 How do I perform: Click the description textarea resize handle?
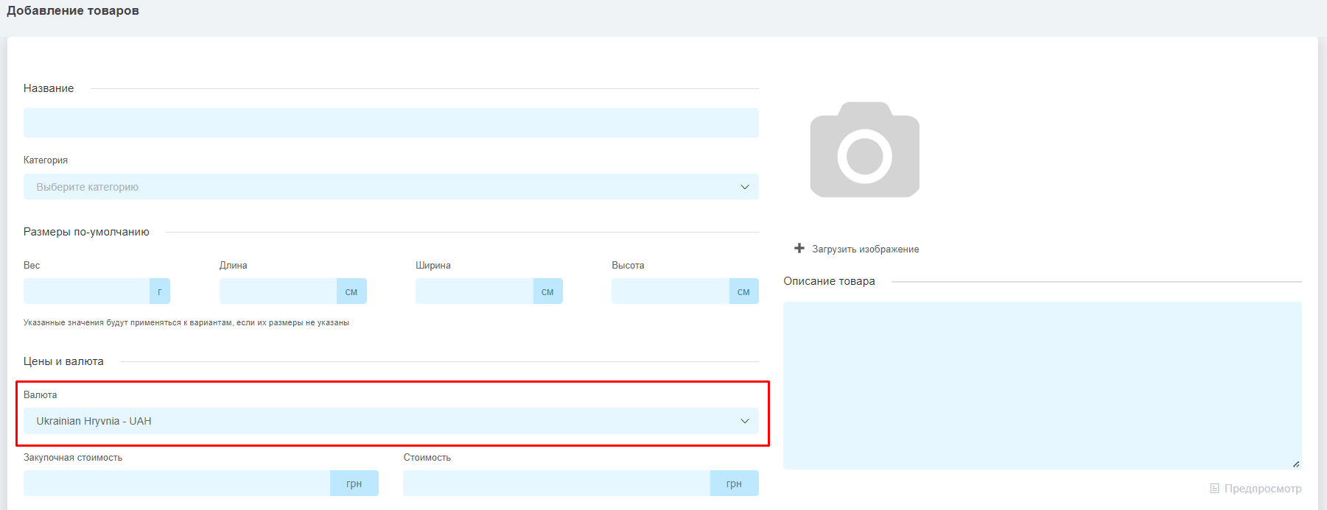click(1296, 464)
